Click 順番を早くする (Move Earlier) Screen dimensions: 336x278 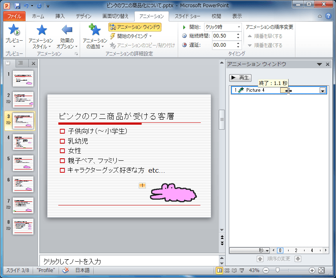pos(265,36)
